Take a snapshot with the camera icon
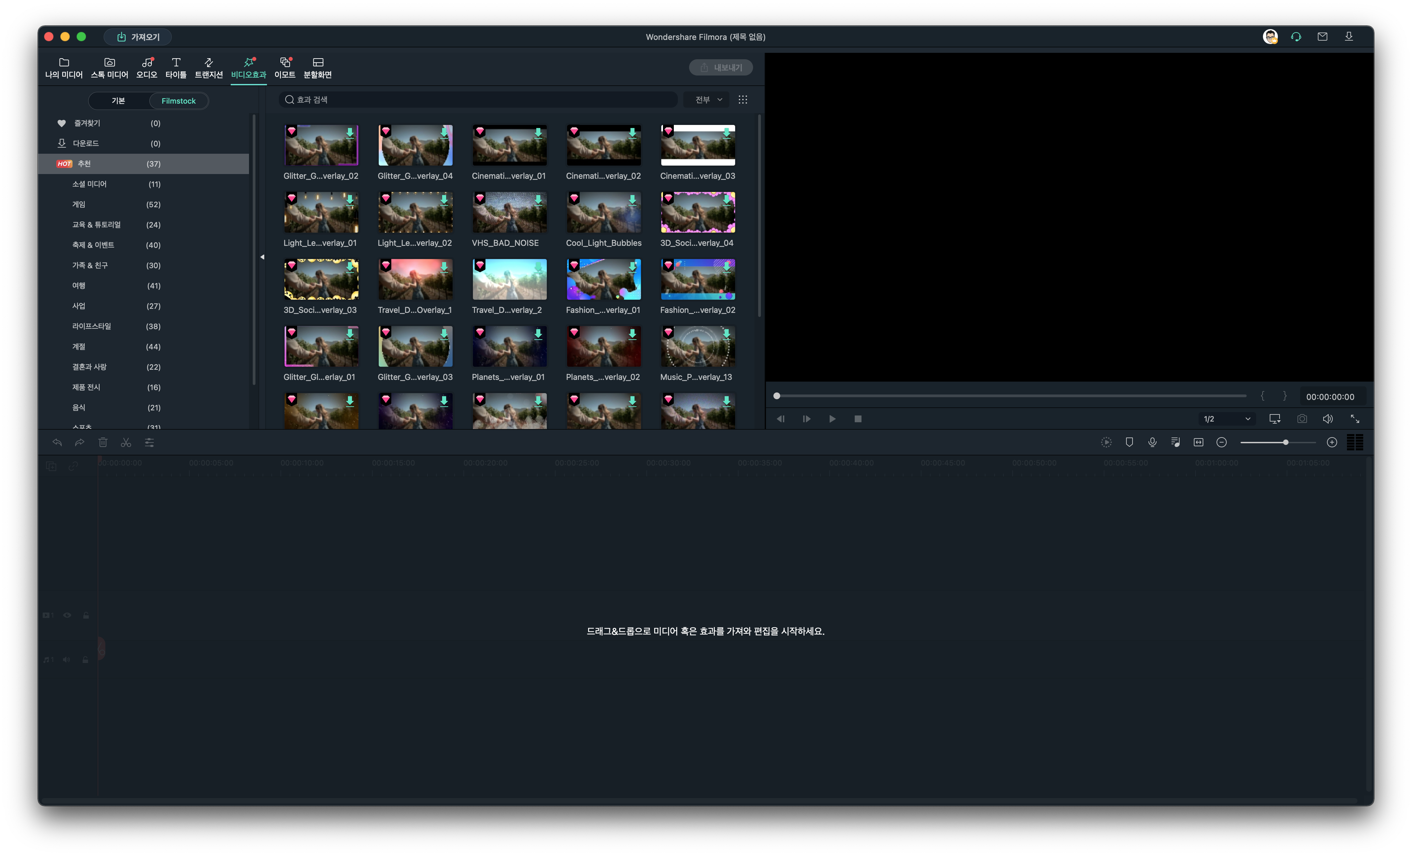Image resolution: width=1412 pixels, height=856 pixels. coord(1302,419)
